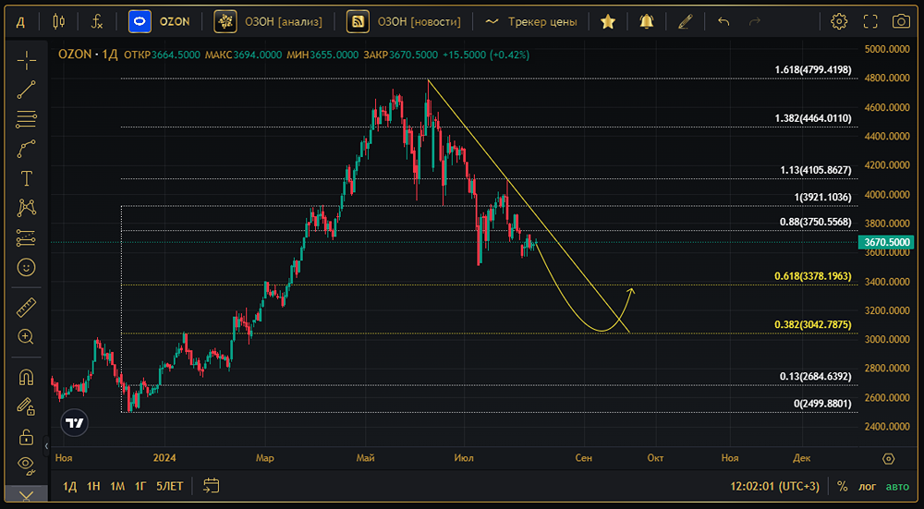The height and width of the screenshot is (509, 924).
Task: Click the 1.13(4105.8627) Fibonacci level label
Action: [x=816, y=170]
